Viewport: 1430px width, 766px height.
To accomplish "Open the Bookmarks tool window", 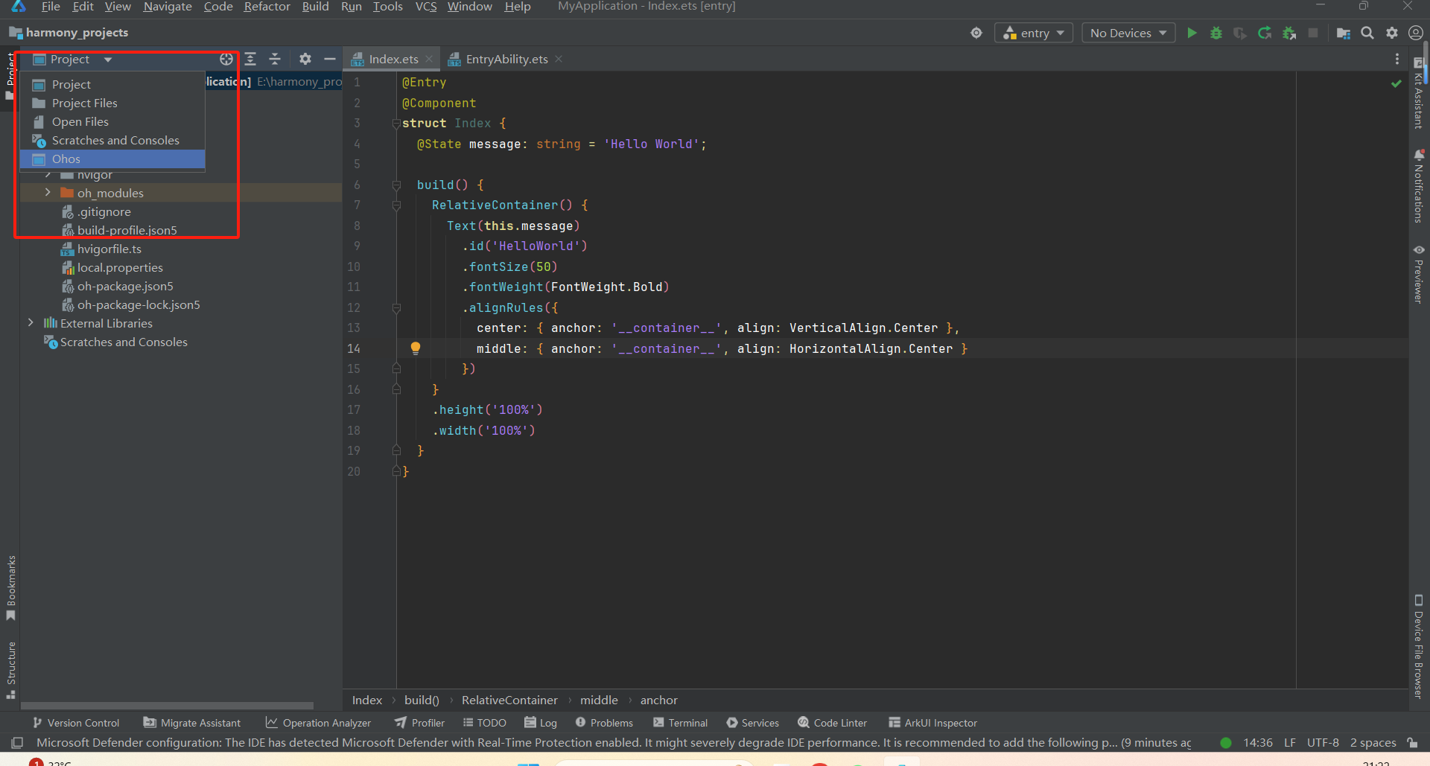I will click(x=10, y=588).
